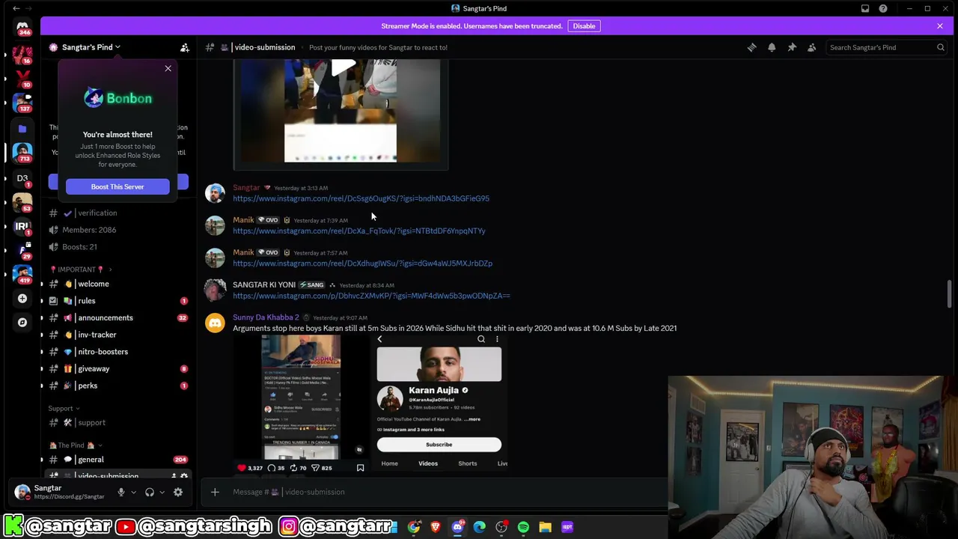958x539 pixels.
Task: Click the search magnifier icon
Action: (x=941, y=47)
